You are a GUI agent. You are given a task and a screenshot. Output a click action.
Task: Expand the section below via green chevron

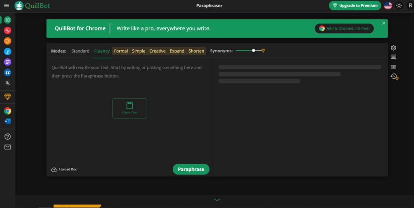(x=217, y=200)
